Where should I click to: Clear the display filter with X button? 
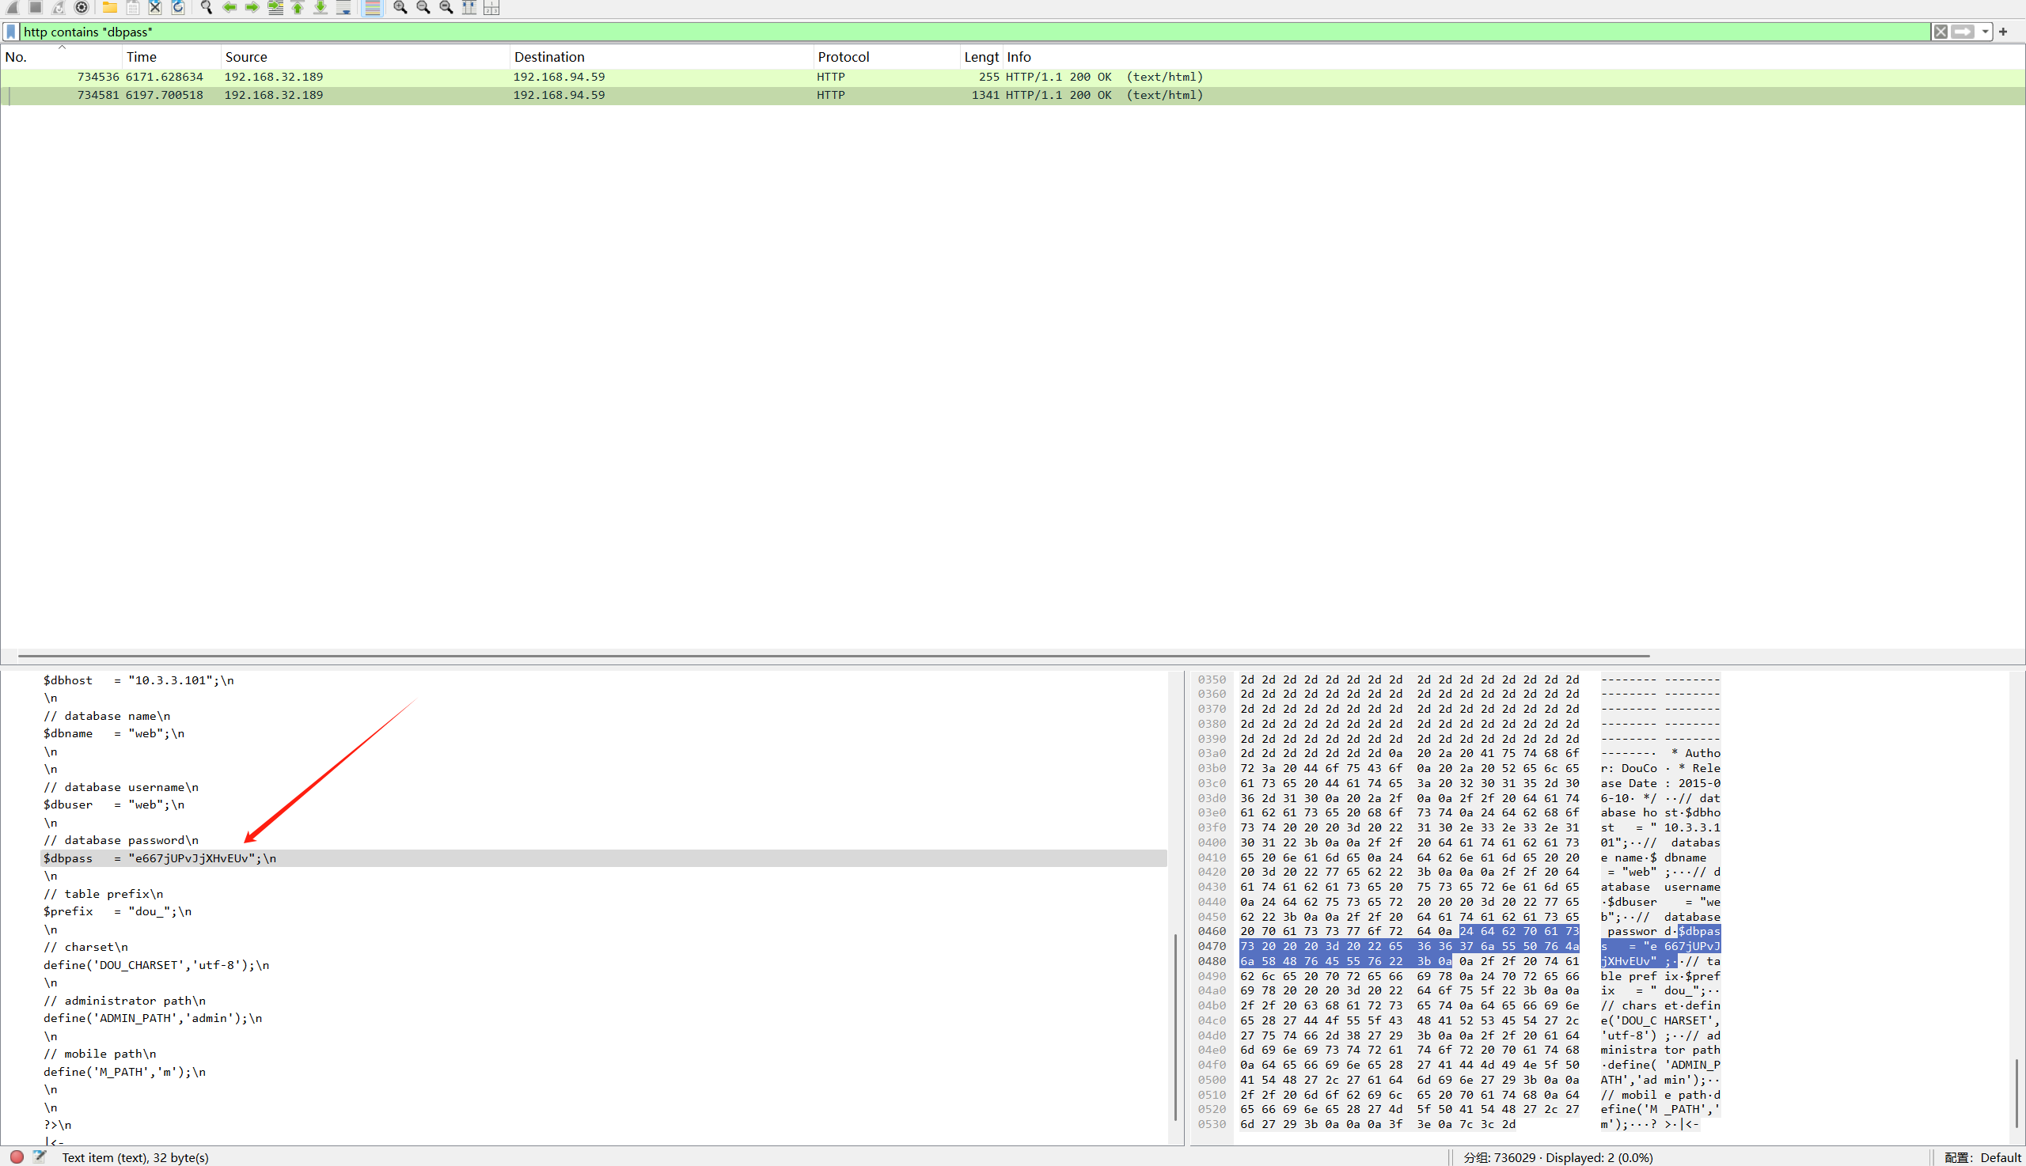point(1941,32)
